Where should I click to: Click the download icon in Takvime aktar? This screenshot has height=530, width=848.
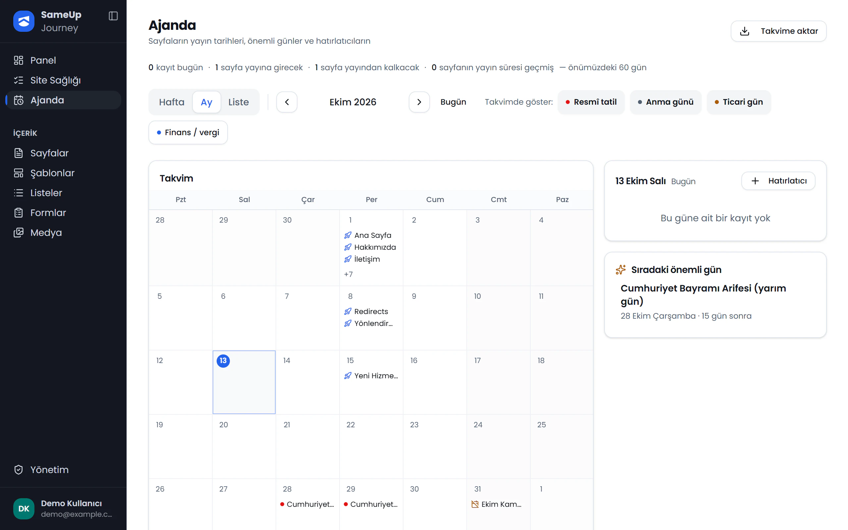point(745,31)
